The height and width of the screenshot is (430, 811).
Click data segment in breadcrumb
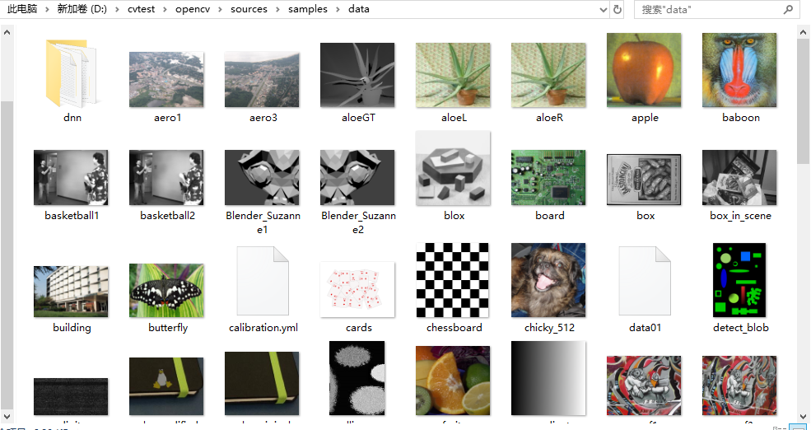click(359, 9)
